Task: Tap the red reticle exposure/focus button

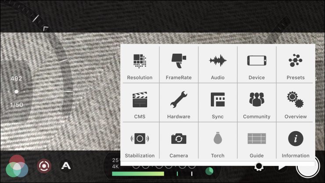Action: 44,166
